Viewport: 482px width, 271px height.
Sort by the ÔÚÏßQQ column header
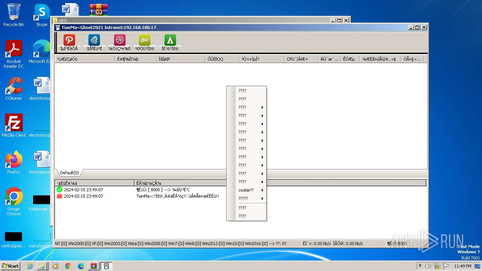click(x=222, y=59)
